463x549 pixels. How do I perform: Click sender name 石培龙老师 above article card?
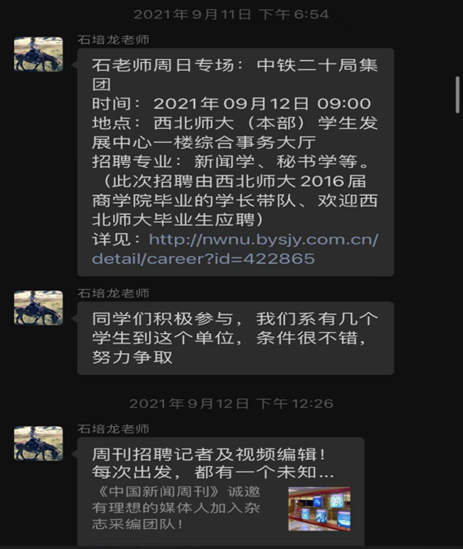click(x=114, y=428)
